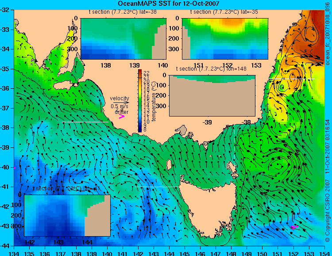Select the magenta drifter symbol in the legend

click(x=122, y=116)
